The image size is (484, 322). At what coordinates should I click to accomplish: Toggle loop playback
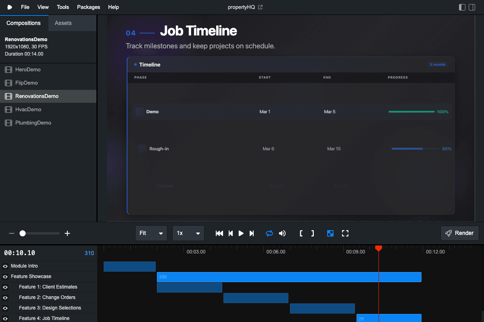[269, 233]
